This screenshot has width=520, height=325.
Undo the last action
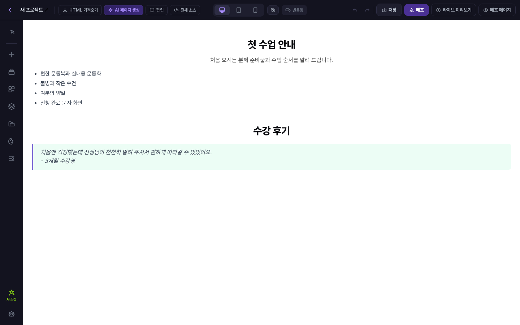[x=355, y=10]
